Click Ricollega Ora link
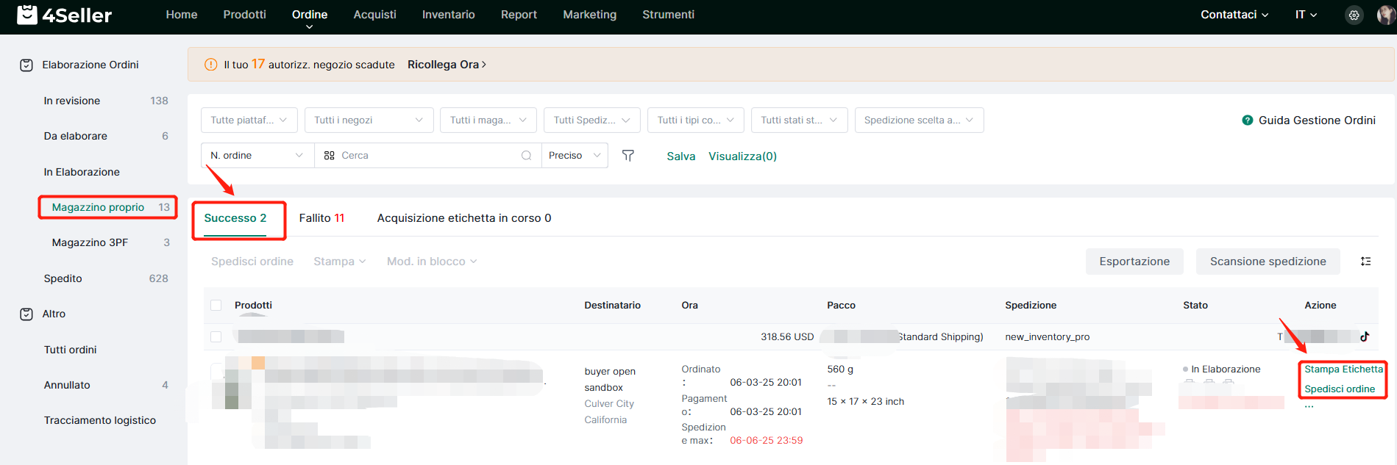 (447, 65)
